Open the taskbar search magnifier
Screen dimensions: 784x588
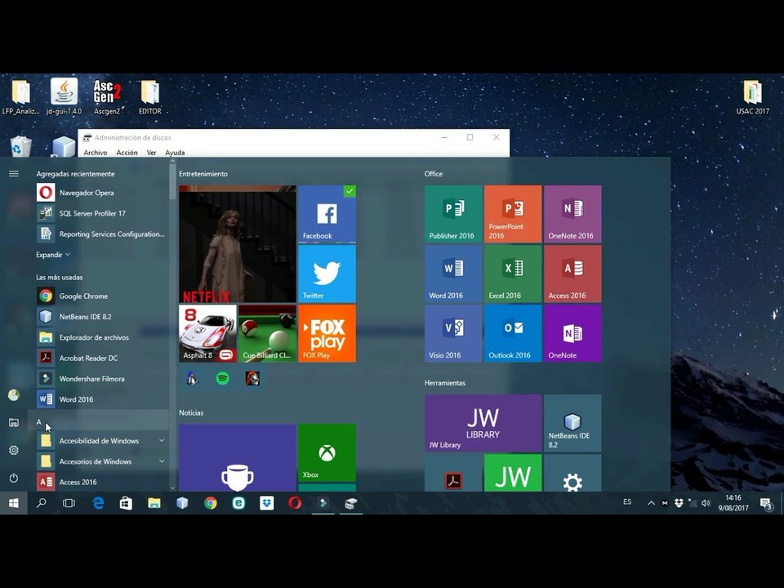click(x=42, y=504)
